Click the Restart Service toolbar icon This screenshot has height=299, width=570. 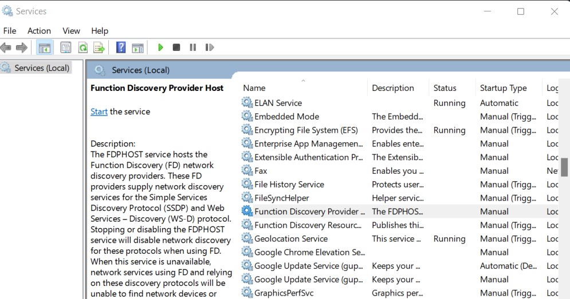[x=210, y=47]
